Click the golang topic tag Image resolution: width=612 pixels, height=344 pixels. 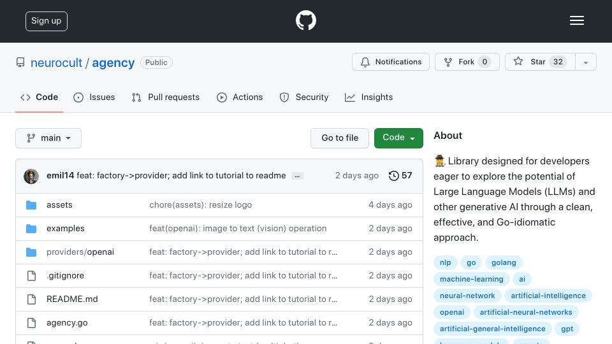click(504, 262)
